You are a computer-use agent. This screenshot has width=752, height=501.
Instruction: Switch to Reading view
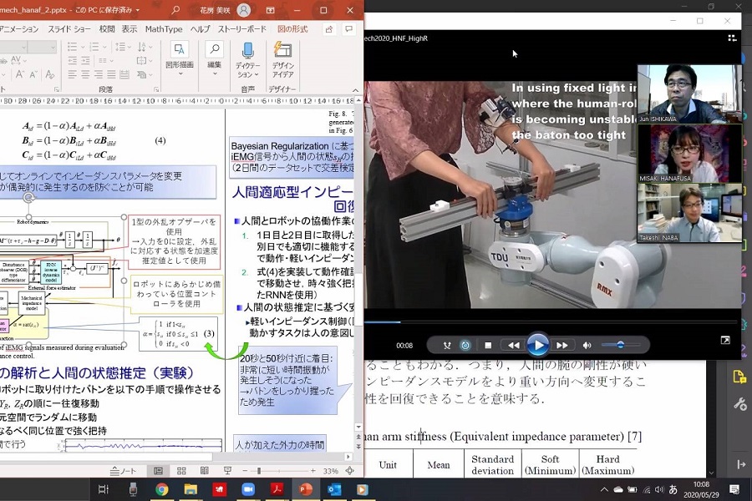[x=205, y=471]
